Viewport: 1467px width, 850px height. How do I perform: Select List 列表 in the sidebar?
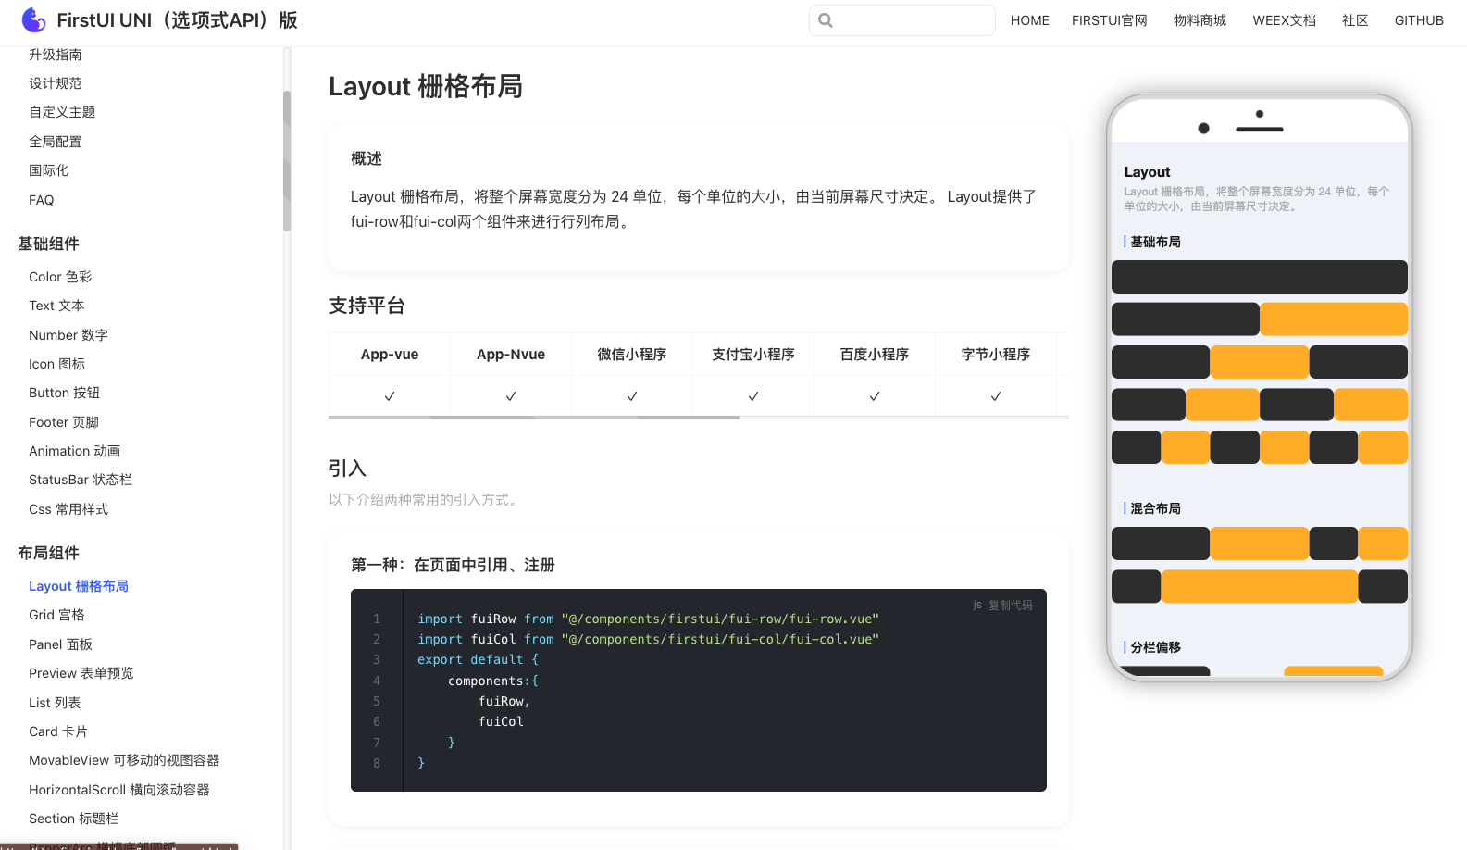click(x=55, y=703)
